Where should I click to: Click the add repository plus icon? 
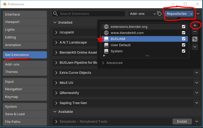click(x=195, y=25)
